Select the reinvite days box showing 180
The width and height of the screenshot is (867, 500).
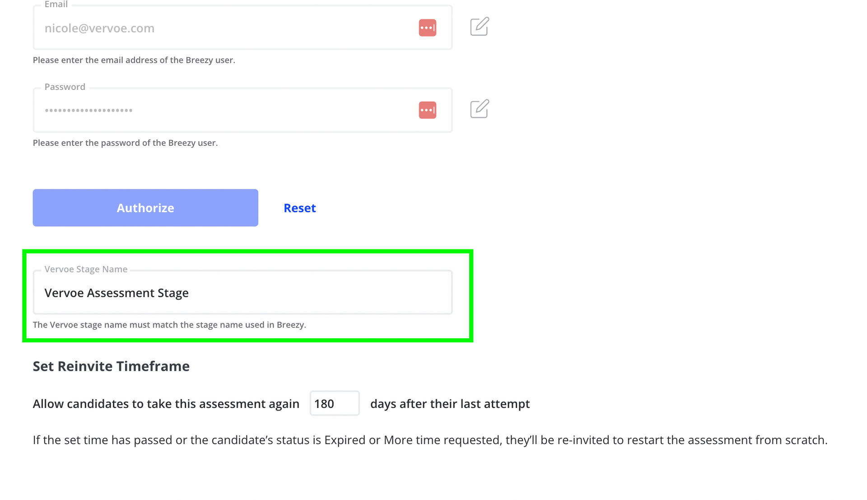(x=335, y=403)
